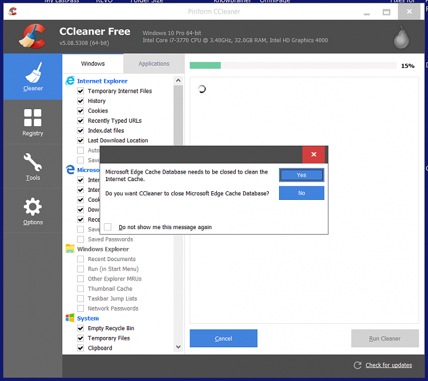Click the cleaner list scrollbar thumb
Viewport: 428px width, 381px height.
[x=178, y=115]
